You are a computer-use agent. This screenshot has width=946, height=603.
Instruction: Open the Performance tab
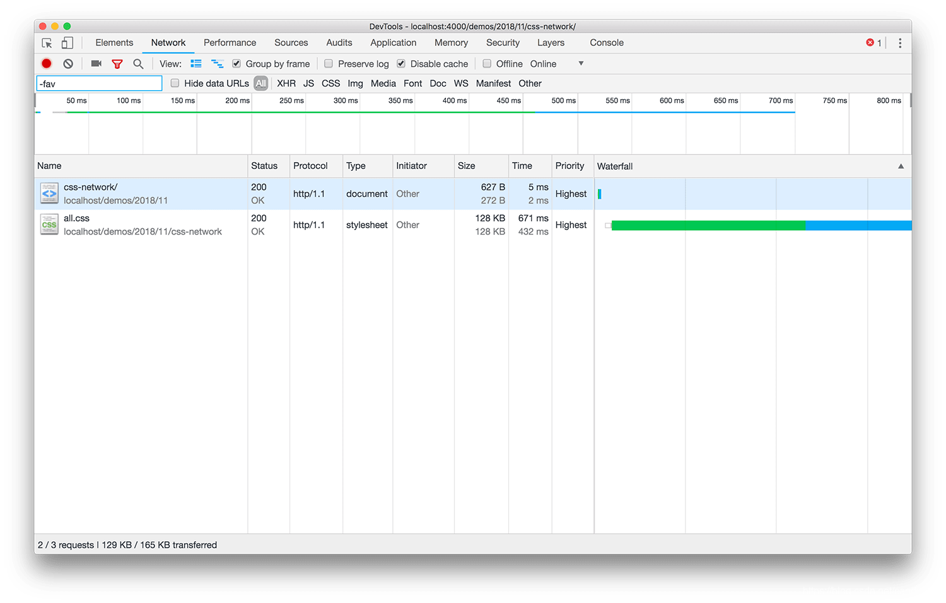[230, 43]
